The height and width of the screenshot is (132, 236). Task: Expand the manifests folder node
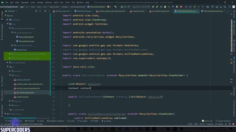click(x=7, y=19)
